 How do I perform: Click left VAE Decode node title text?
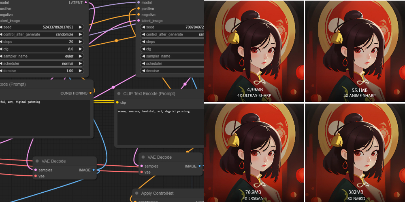53,161
